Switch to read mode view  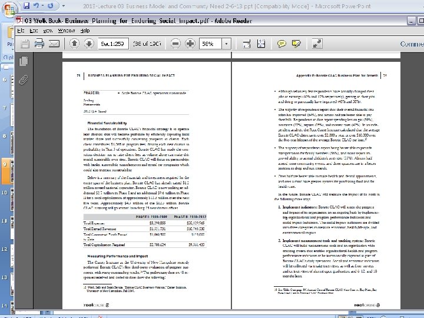pyautogui.click(x=317, y=44)
